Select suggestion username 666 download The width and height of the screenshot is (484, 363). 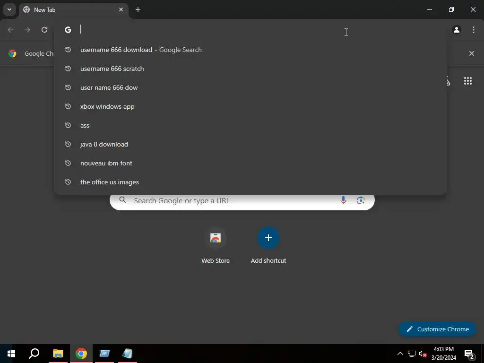click(251, 50)
